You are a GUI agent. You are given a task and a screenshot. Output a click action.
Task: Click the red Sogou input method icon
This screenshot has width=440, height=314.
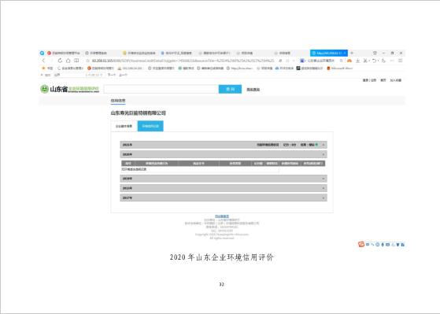(361, 245)
